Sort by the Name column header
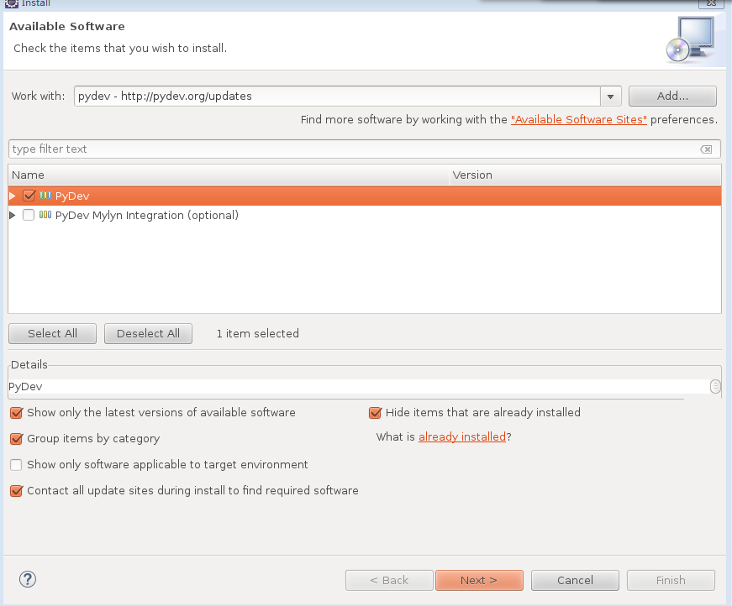This screenshot has width=732, height=606. (227, 175)
